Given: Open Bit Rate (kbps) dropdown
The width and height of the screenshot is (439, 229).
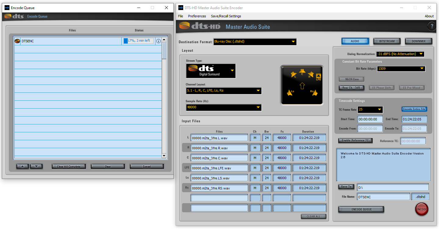Looking at the screenshot, I should pos(401,69).
